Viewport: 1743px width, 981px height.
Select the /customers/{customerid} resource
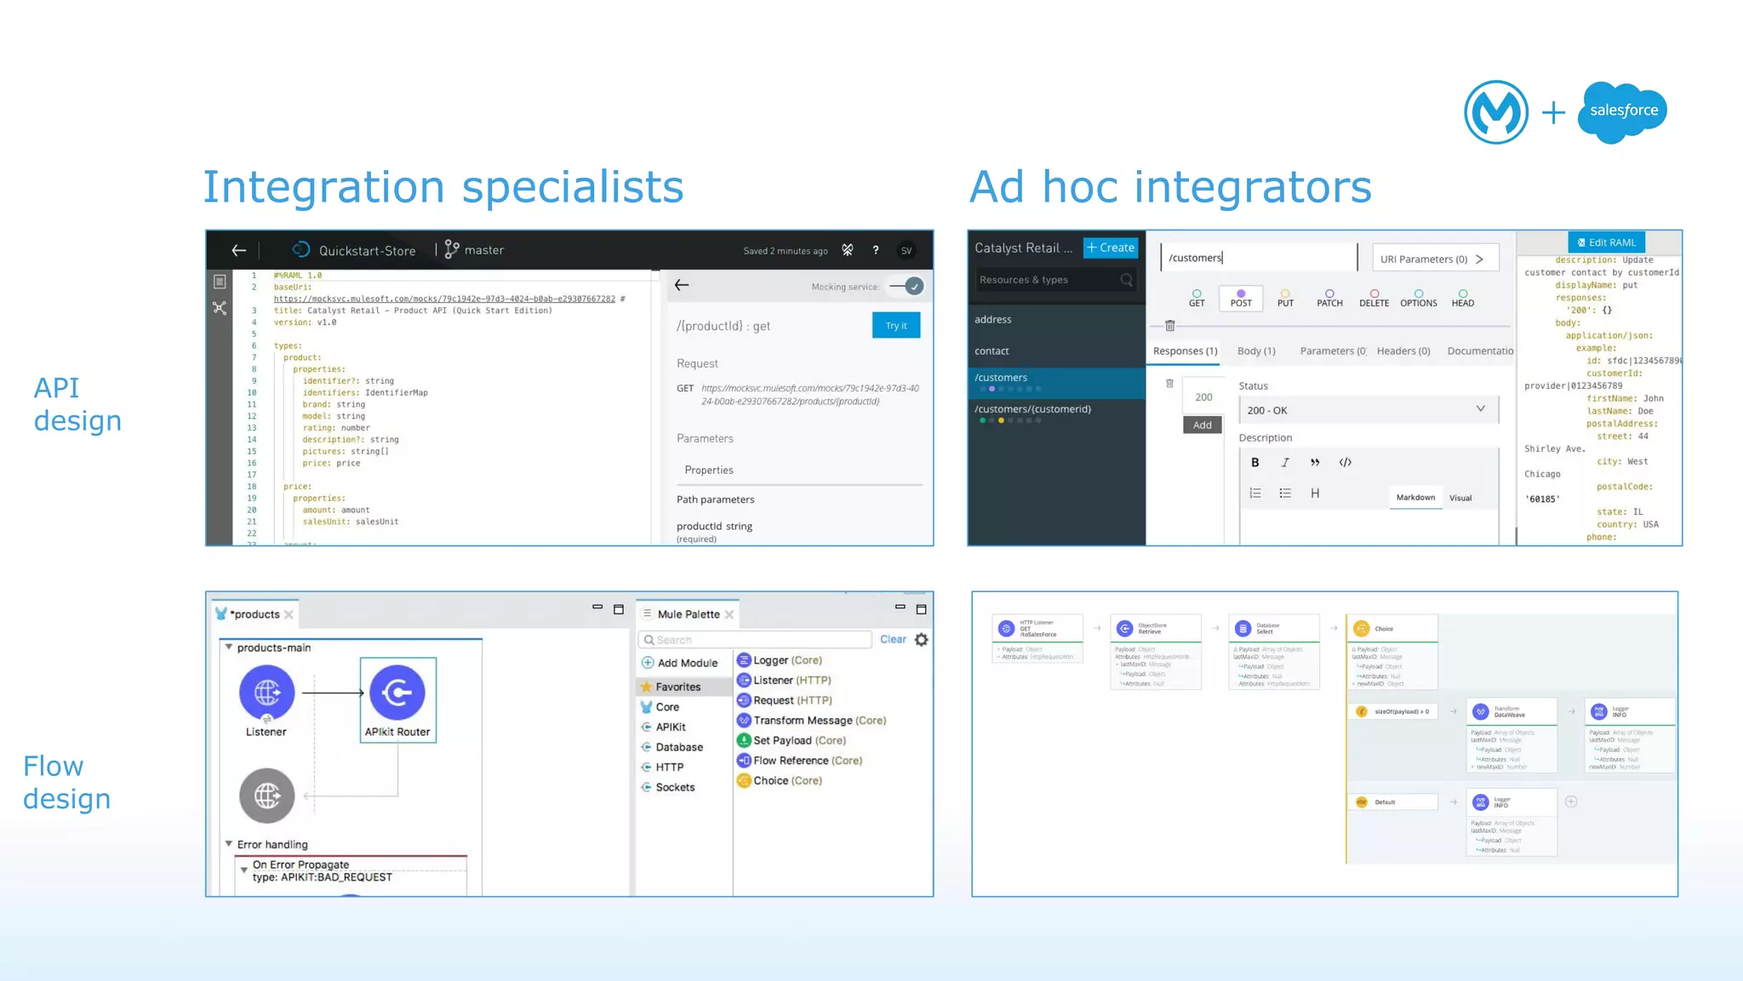tap(1056, 414)
